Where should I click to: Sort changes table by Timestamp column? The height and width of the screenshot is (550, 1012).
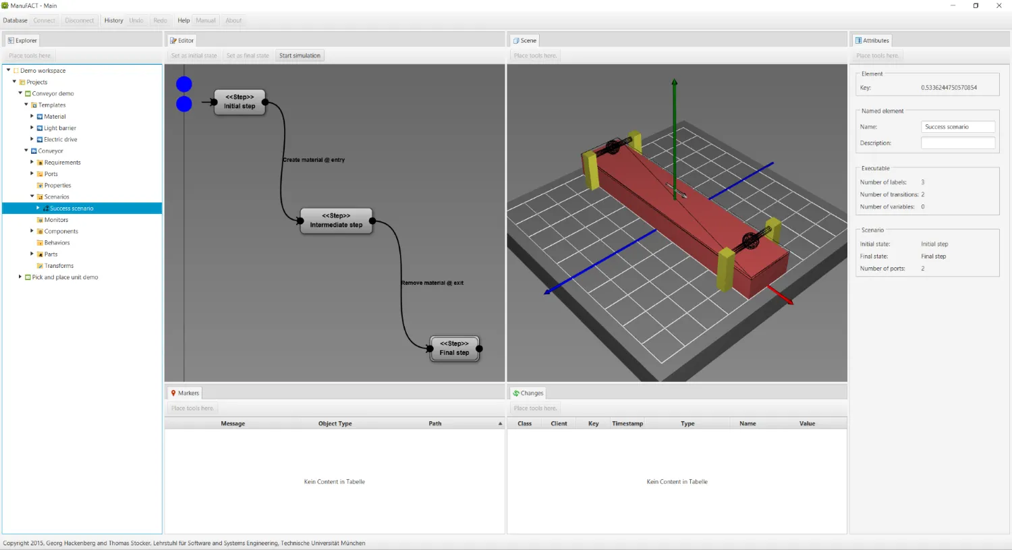pyautogui.click(x=627, y=424)
